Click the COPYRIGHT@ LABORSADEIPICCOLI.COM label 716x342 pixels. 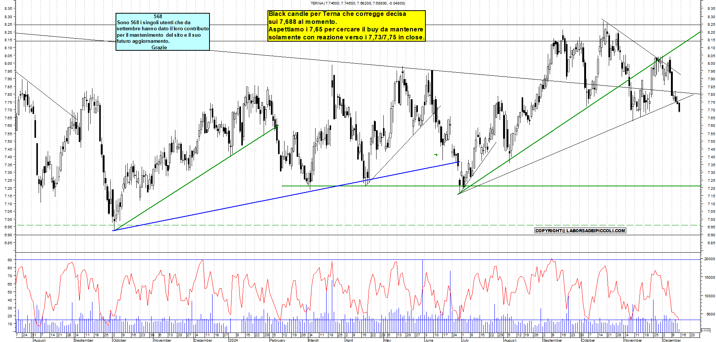pos(580,230)
